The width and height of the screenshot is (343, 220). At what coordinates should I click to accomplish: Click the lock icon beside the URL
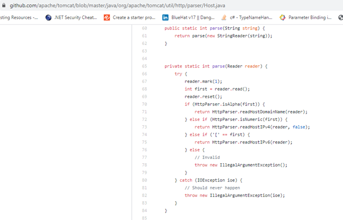(x=4, y=5)
